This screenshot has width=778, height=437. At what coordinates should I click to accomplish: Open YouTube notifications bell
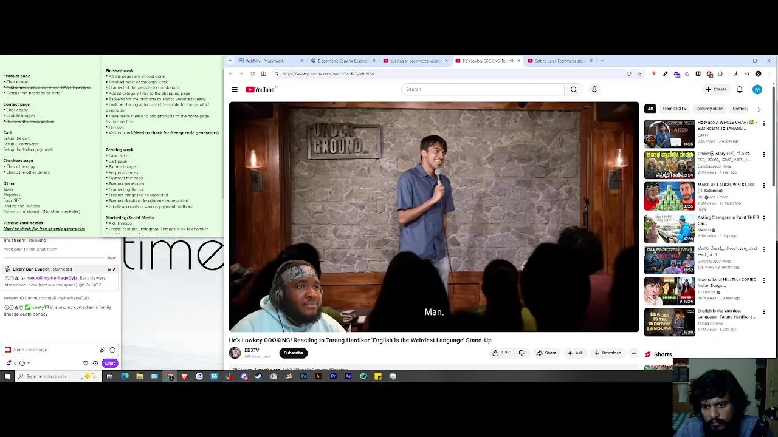(740, 90)
